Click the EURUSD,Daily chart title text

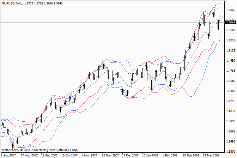(x=12, y=3)
